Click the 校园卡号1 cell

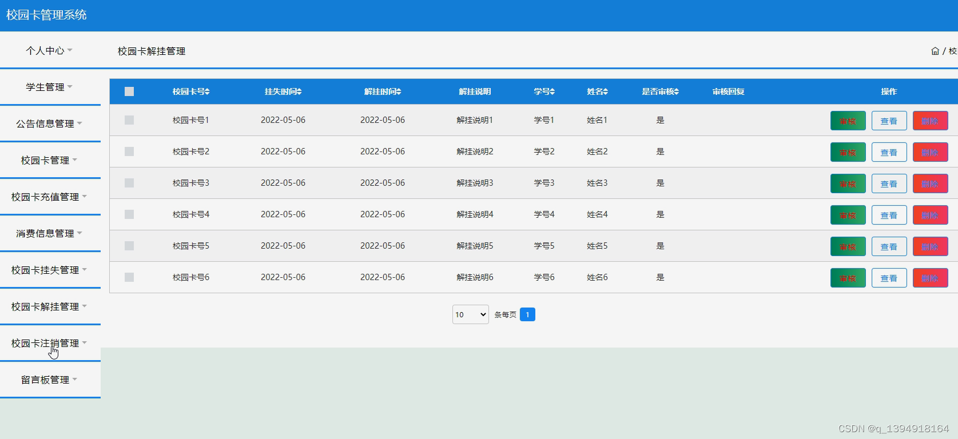[x=191, y=120]
